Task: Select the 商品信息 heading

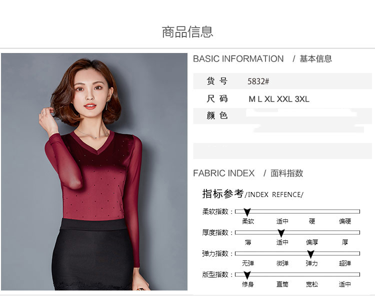Action: 187,32
